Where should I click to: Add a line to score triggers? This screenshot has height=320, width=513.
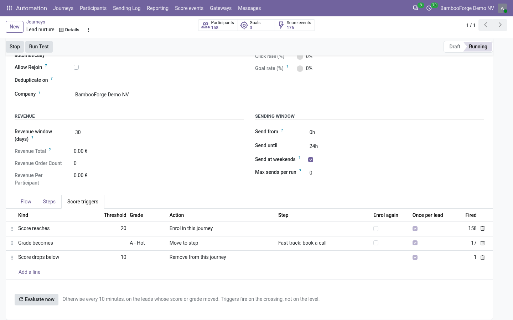tap(30, 272)
